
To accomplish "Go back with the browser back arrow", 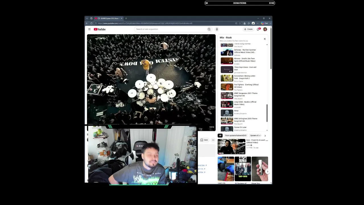I will tap(87, 23).
